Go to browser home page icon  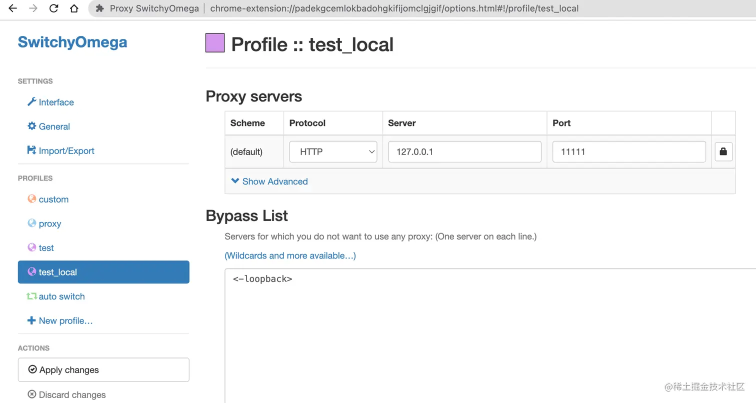(74, 8)
